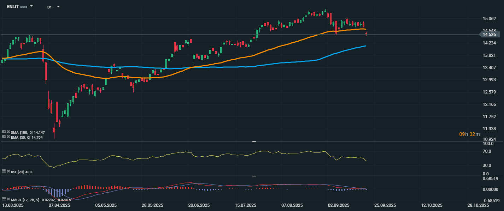Remove the EMA 50 indicator with X
504x211 pixels.
(8, 137)
